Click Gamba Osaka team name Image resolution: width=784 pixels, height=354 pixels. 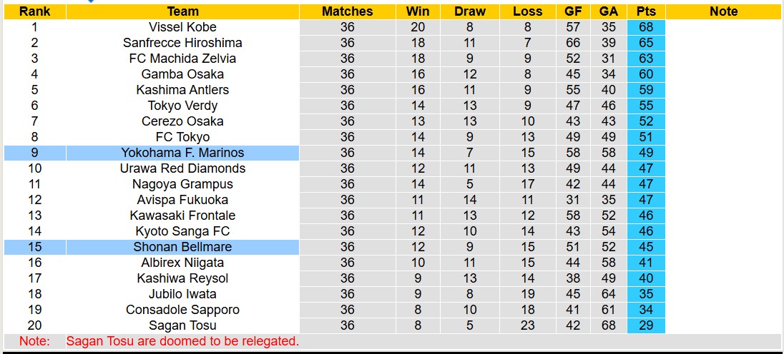point(182,74)
